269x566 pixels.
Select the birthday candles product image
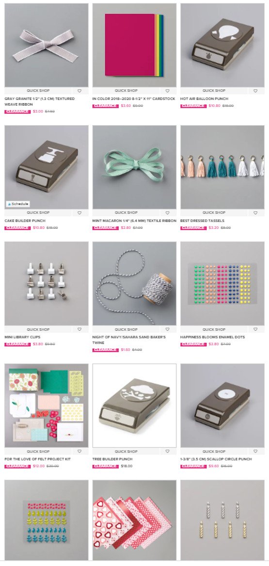[x=222, y=520]
